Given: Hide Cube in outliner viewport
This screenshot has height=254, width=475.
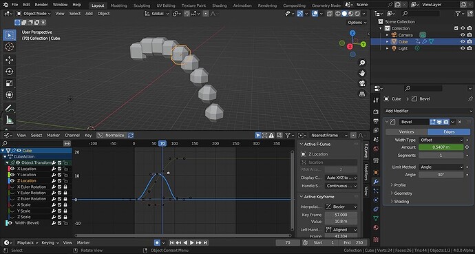Looking at the screenshot, I should [x=463, y=42].
